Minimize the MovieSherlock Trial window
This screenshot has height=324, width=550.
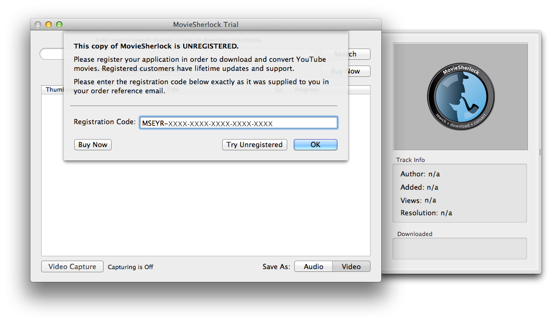point(49,25)
